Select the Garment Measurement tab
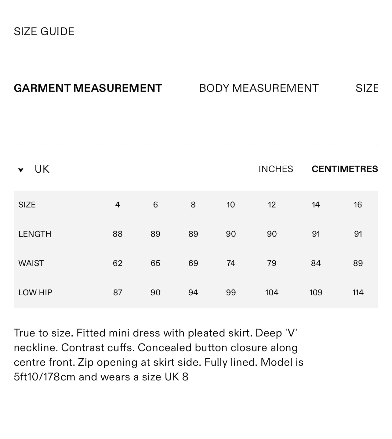Screen dimensions: 392x439 tap(88, 88)
